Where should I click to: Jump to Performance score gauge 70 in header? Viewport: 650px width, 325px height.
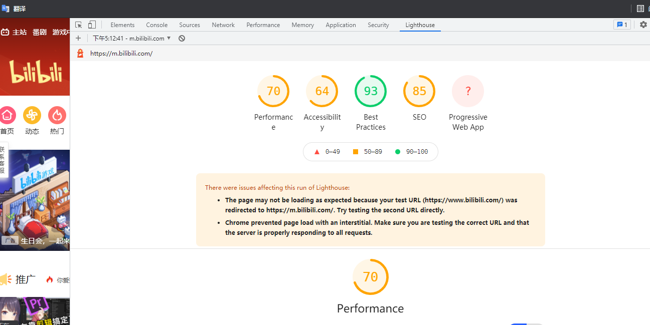[x=273, y=91]
